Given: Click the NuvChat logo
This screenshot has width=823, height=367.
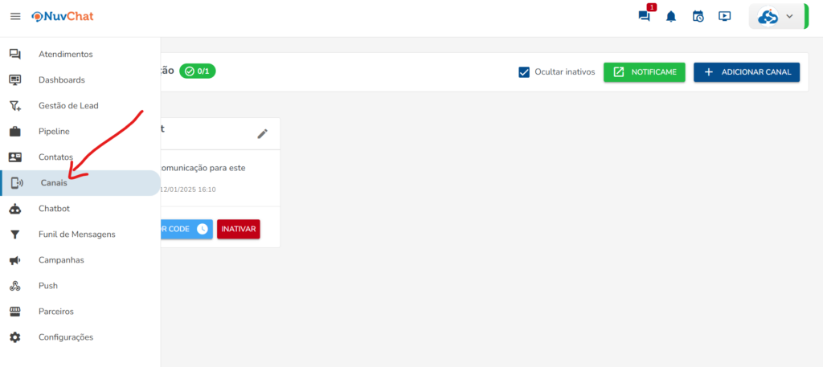Looking at the screenshot, I should click(68, 16).
